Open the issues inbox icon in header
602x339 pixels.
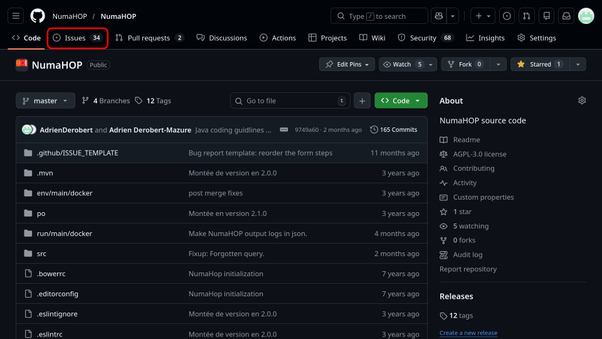point(507,16)
